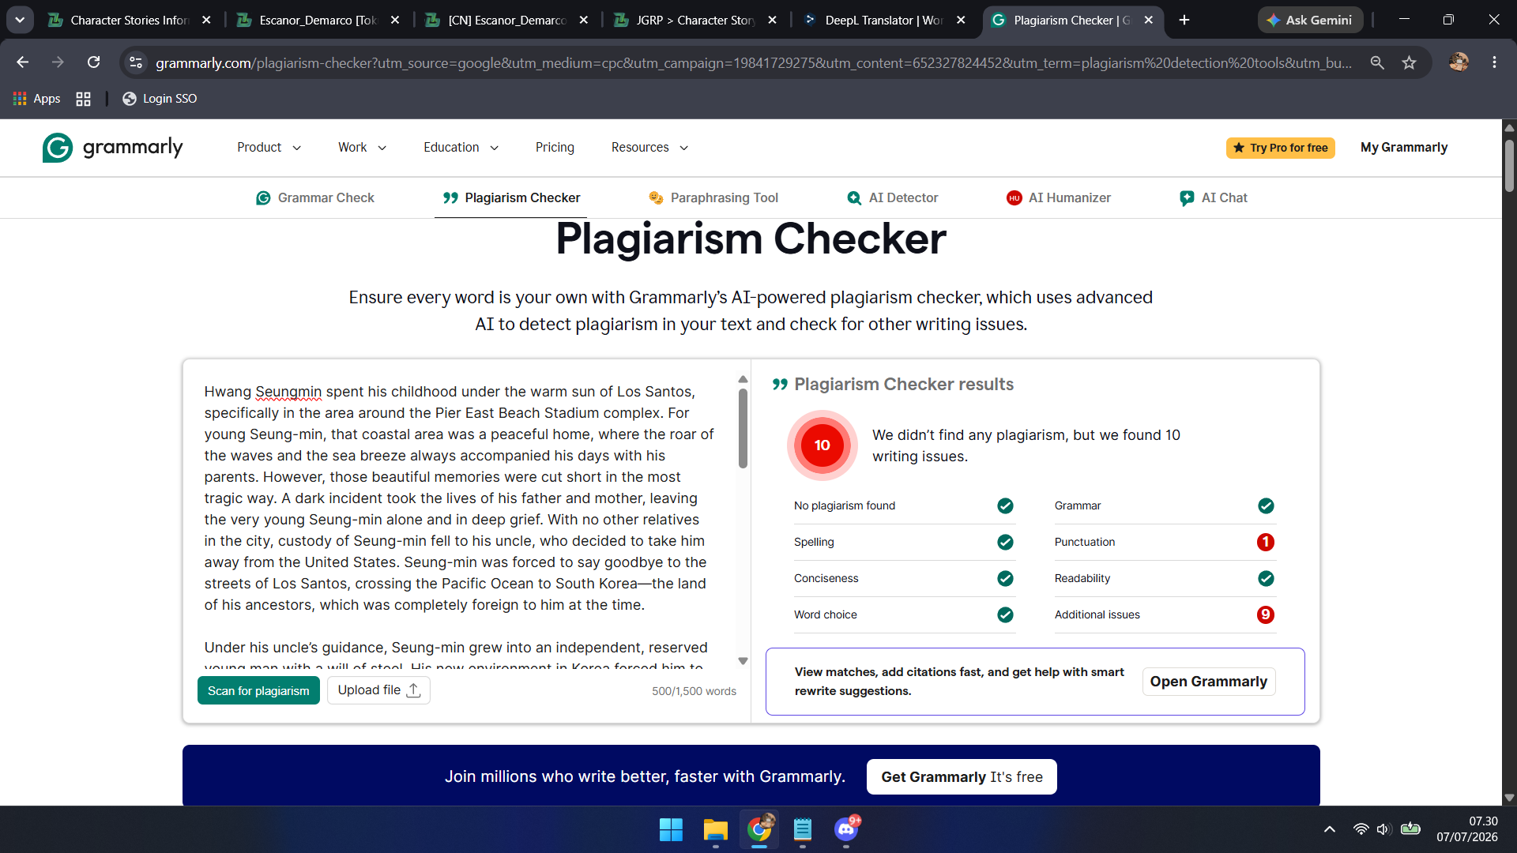Click Scan for plagiarism button
This screenshot has width=1517, height=853.
258,690
